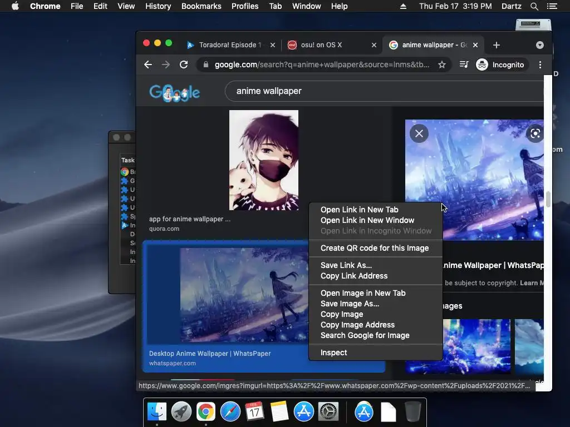
Task: Open Notification Center list icon
Action: (x=552, y=6)
